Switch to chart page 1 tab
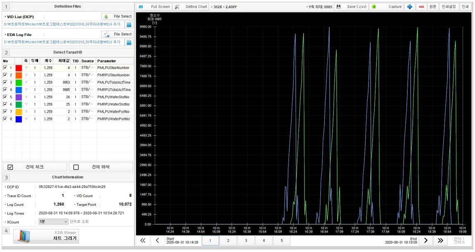 [x=210, y=240]
